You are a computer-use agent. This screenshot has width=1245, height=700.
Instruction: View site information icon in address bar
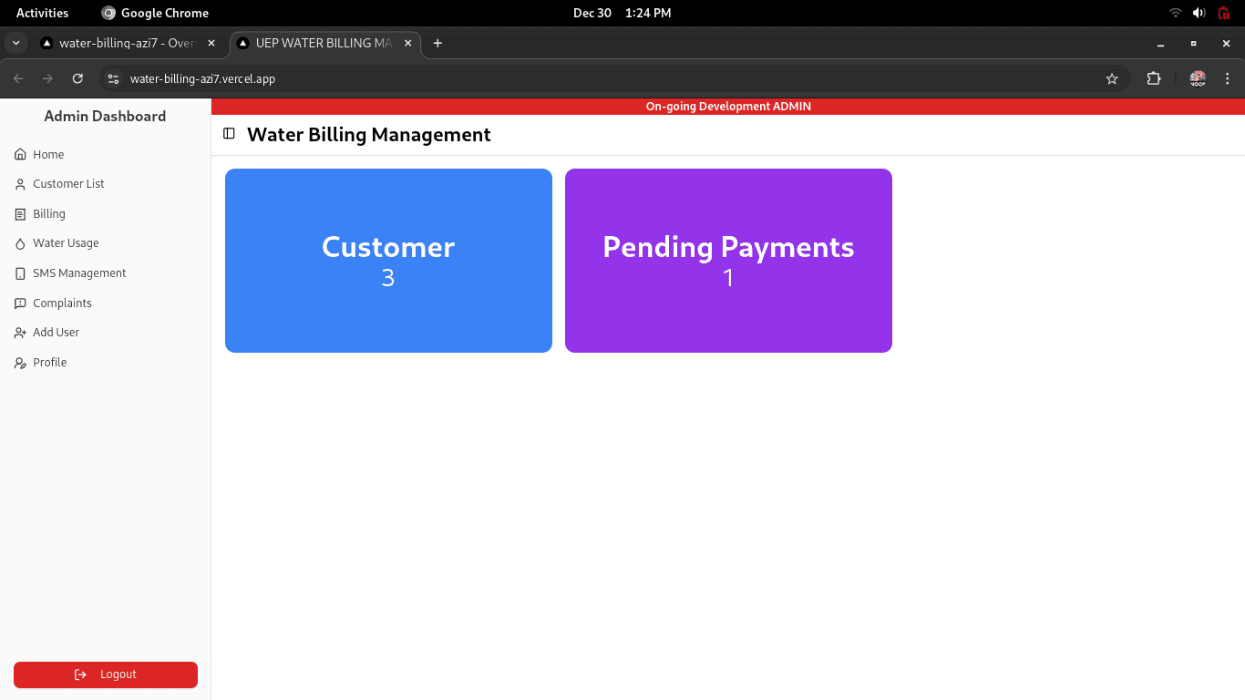pyautogui.click(x=113, y=79)
